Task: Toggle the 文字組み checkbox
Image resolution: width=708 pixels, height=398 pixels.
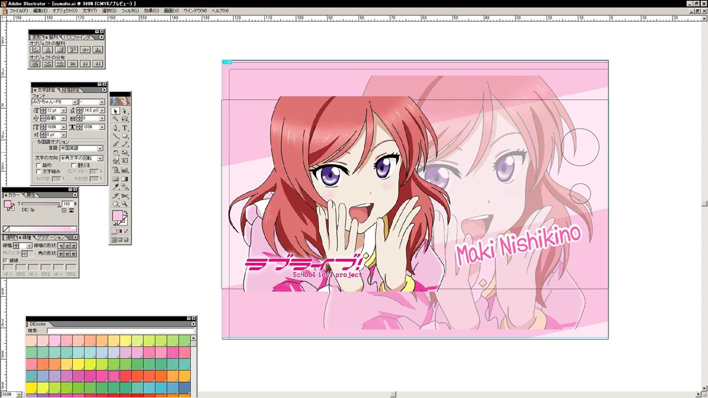Action: pos(39,171)
